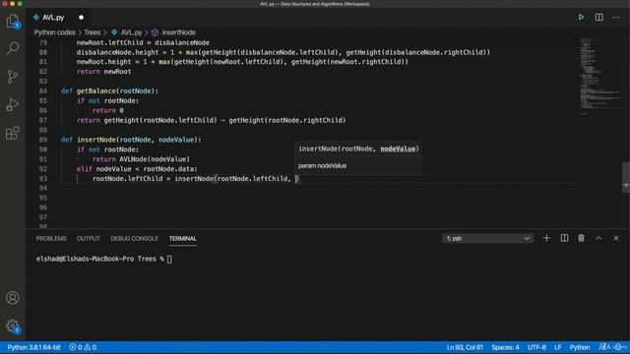Screen dimensions: 630x354
Task: Open the Source Control view icon
Action: coord(13,77)
